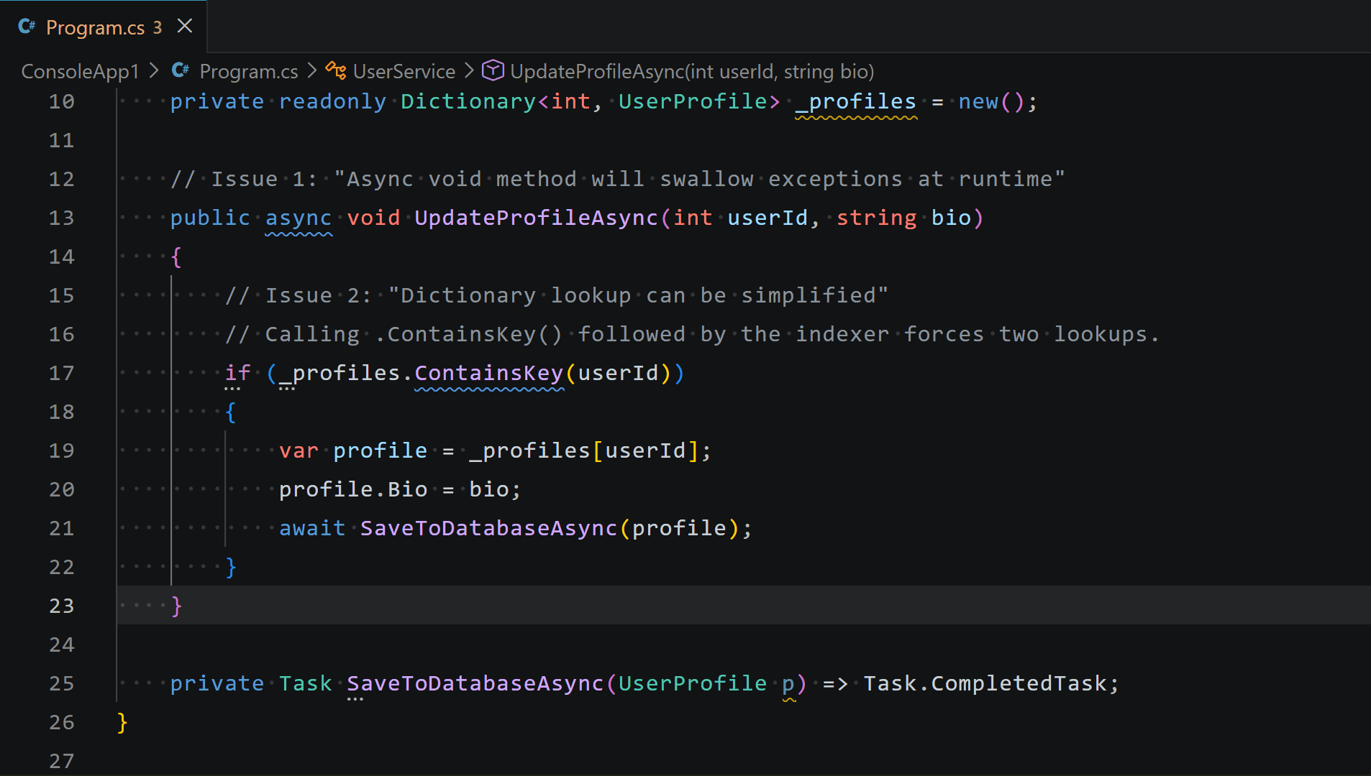Open the Program.cs breadcrumb item
This screenshot has height=776, width=1371.
pos(248,71)
